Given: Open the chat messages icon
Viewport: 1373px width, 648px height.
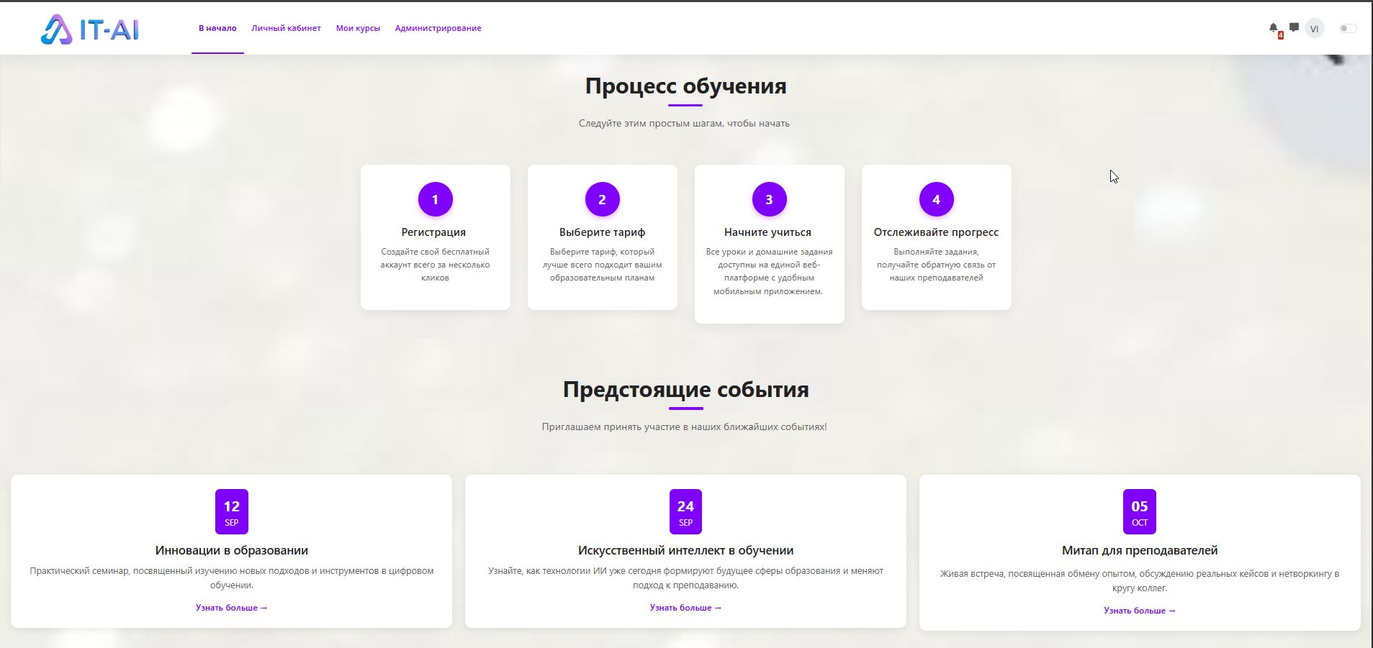Looking at the screenshot, I should pyautogui.click(x=1294, y=28).
